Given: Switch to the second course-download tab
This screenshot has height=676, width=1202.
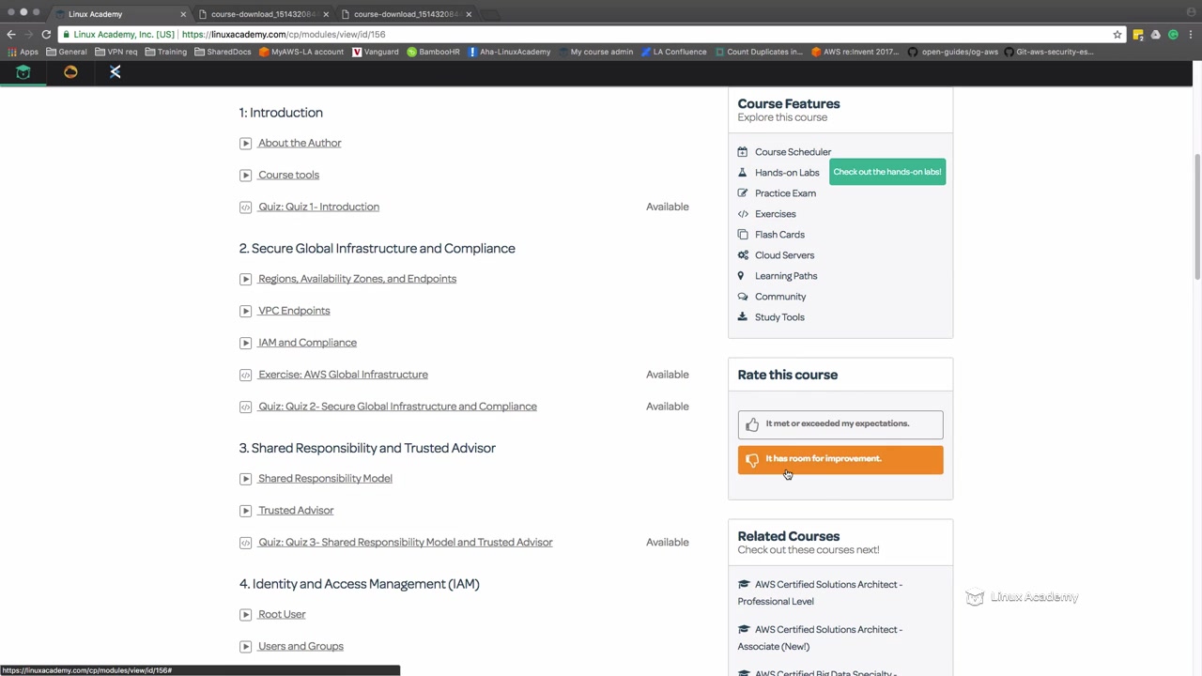Looking at the screenshot, I should 263,14.
